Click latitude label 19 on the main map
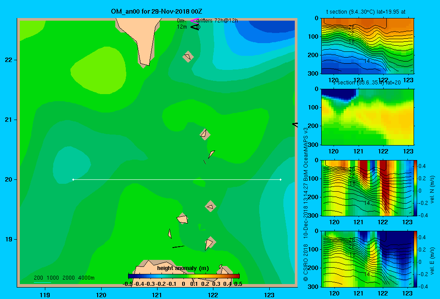The image size is (440, 299). [9, 239]
